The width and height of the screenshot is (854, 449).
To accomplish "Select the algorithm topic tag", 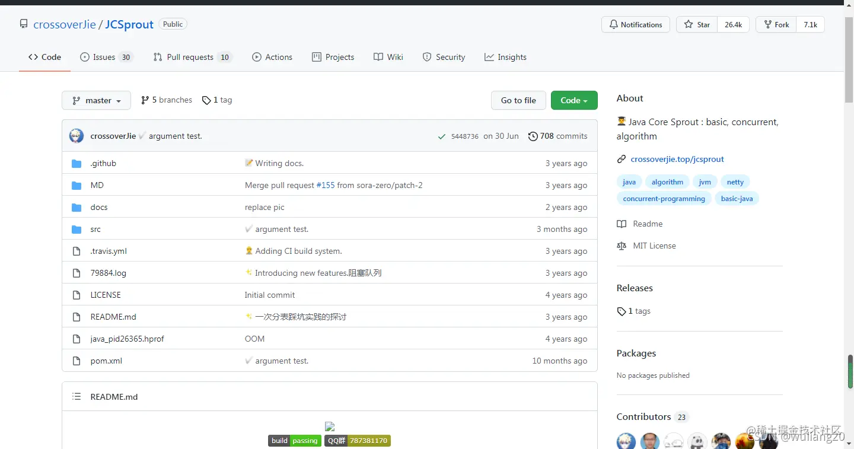I will point(667,182).
